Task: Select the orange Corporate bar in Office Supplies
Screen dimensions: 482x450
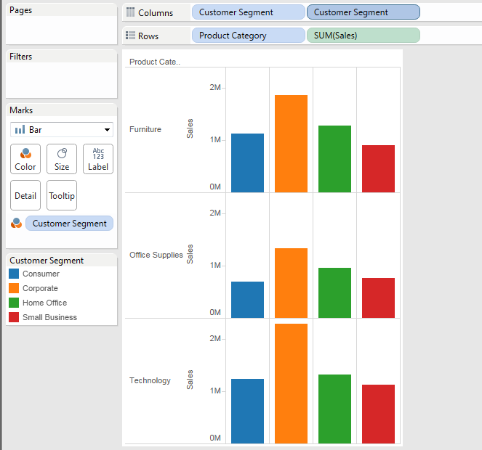Action: coord(291,283)
